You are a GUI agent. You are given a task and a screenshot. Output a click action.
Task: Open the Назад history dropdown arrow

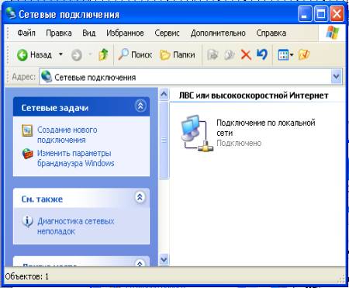point(61,54)
